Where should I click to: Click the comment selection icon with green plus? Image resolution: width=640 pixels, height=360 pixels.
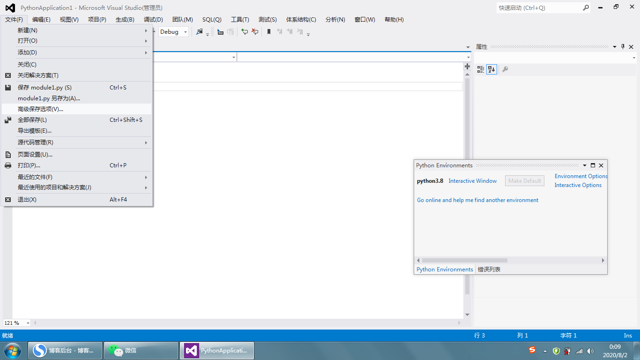245,31
